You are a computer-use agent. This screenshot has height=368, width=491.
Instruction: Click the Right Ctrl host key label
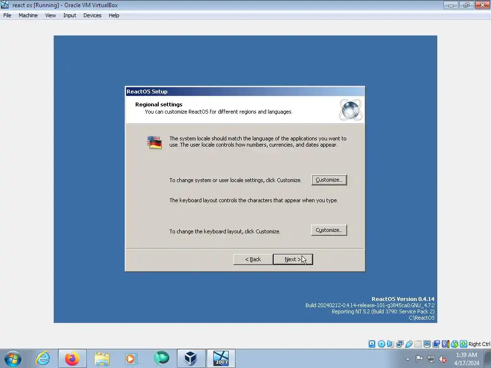pyautogui.click(x=479, y=344)
